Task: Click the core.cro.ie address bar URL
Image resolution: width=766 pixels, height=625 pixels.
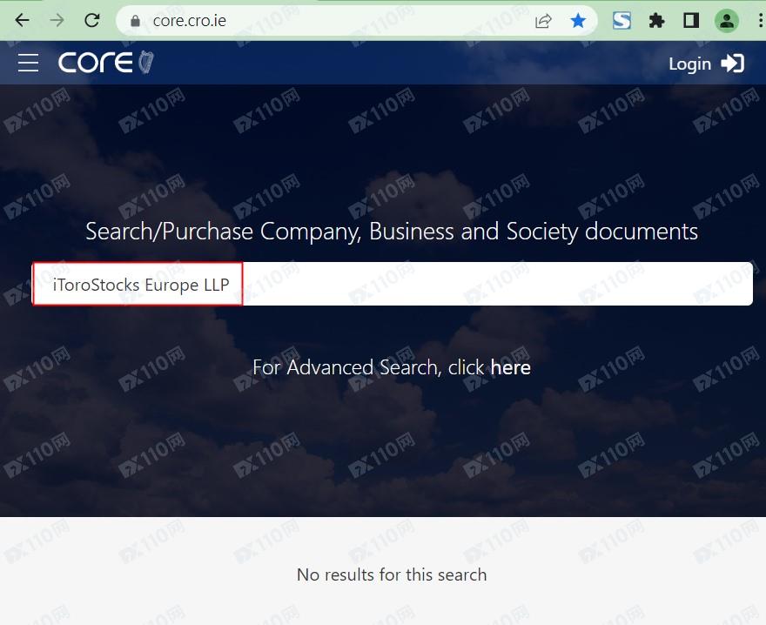Action: 189,21
